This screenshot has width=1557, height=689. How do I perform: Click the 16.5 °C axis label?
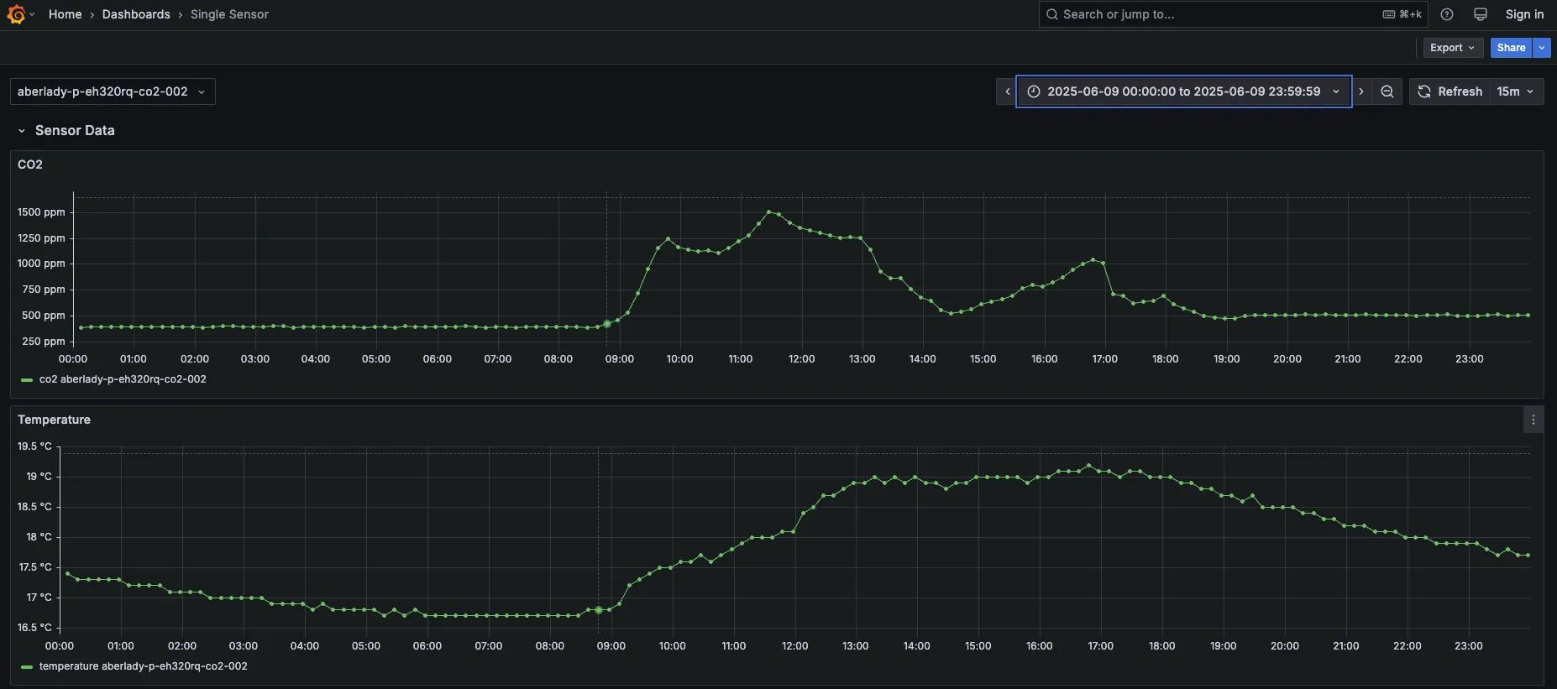click(x=34, y=628)
